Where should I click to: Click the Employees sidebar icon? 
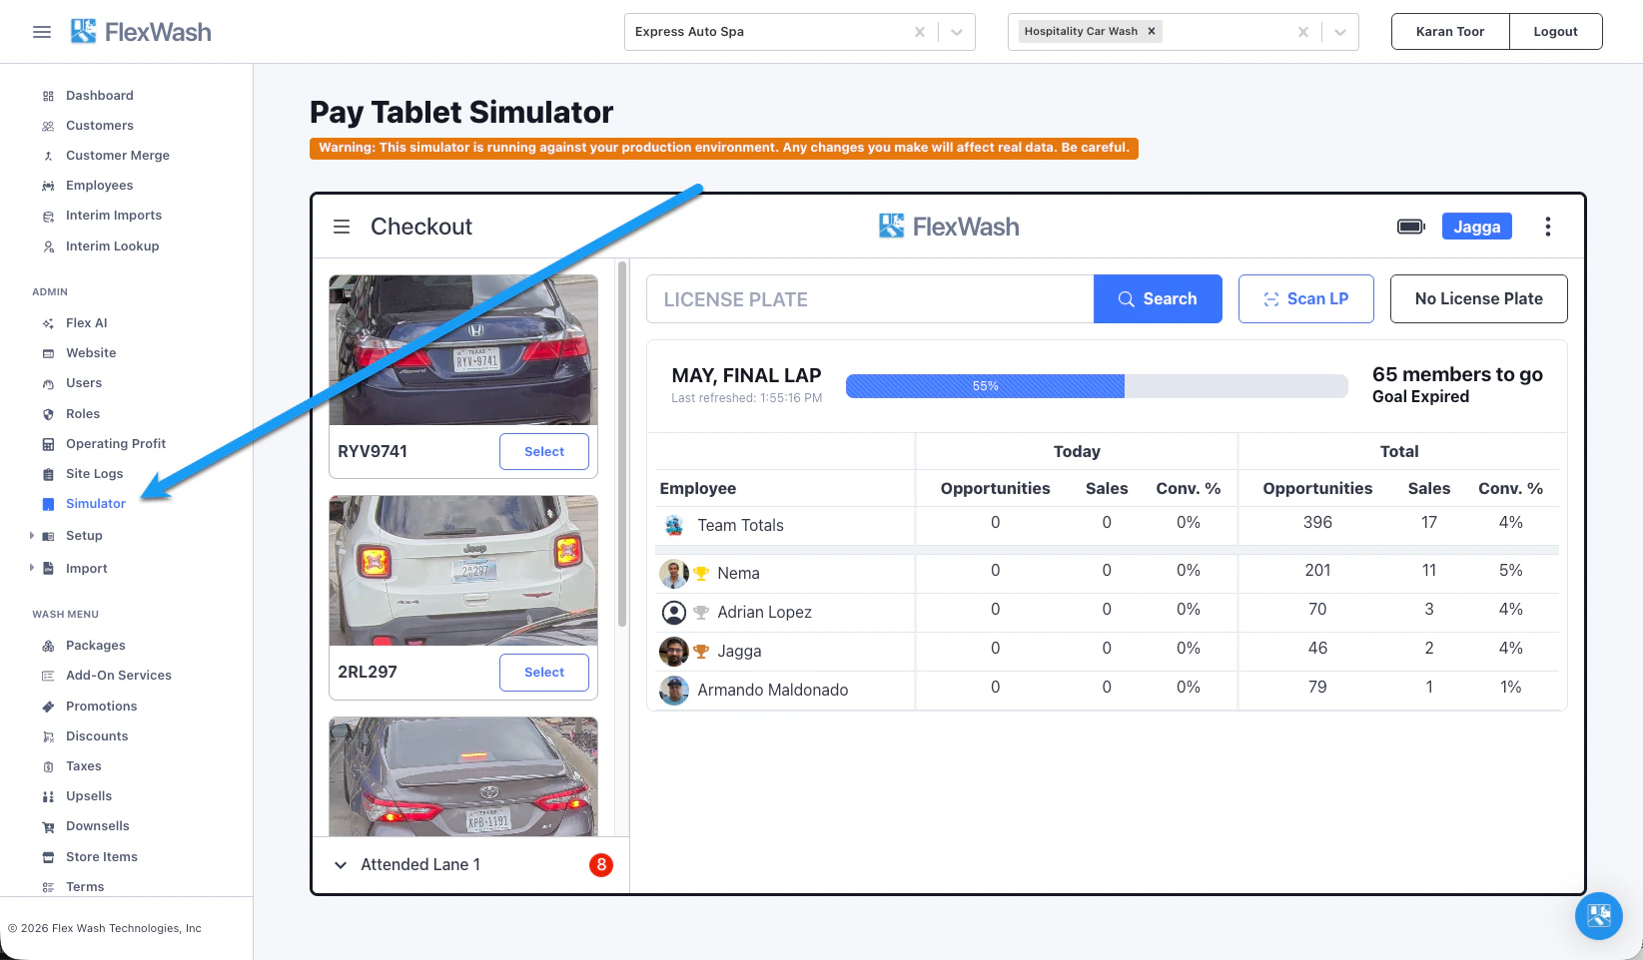[48, 186]
